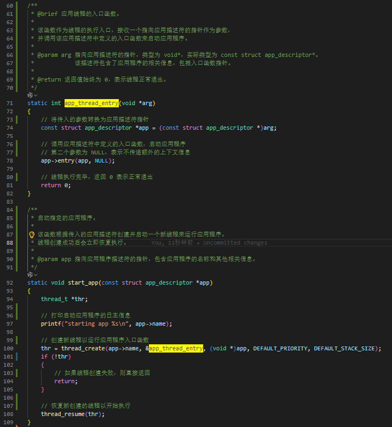
Task: Click the comment '// 创建新线程以运行应用程序入口函数'
Action: point(95,340)
